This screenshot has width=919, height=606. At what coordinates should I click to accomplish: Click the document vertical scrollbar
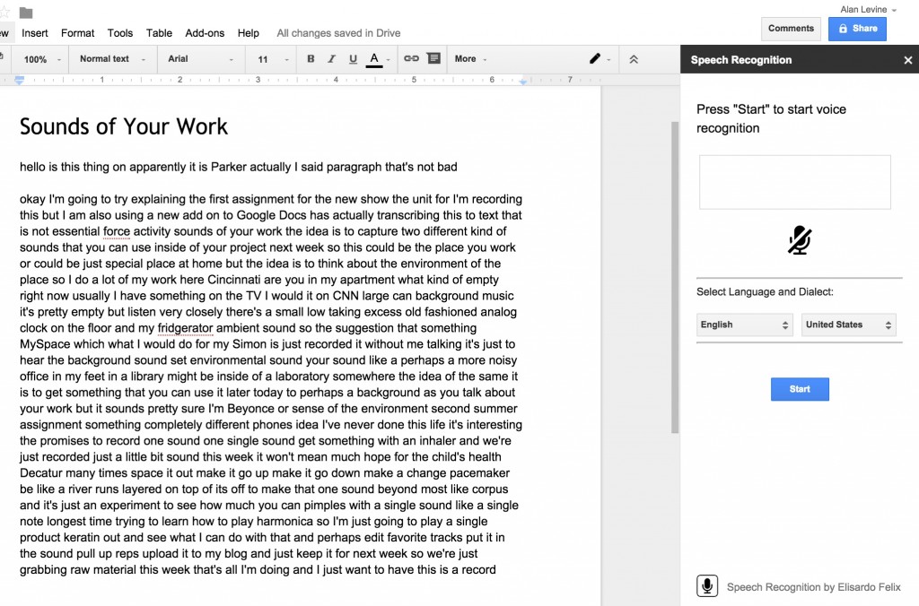675,278
